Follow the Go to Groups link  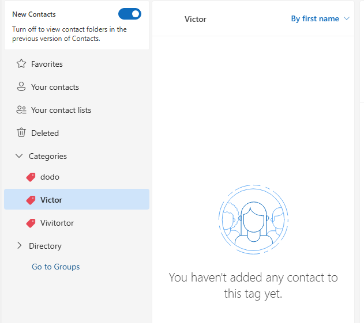(55, 267)
